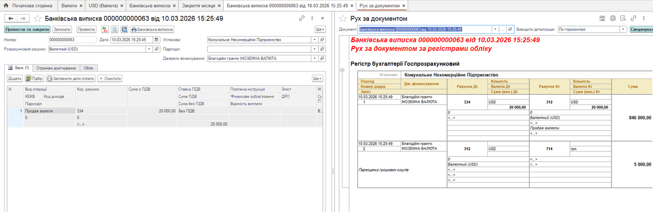
Task: Select the Без ПДВ cell in table
Action: (x=203, y=111)
